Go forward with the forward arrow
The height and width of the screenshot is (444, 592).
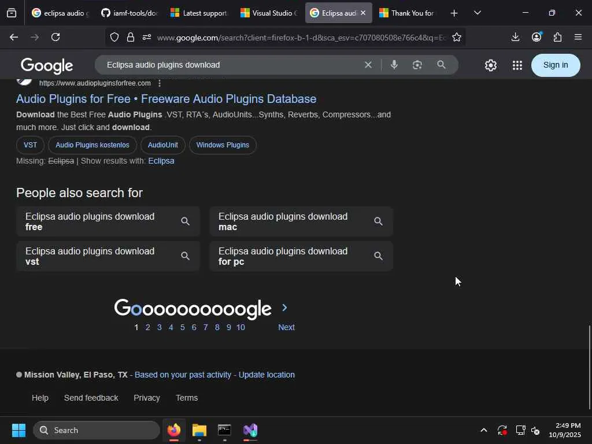point(35,37)
